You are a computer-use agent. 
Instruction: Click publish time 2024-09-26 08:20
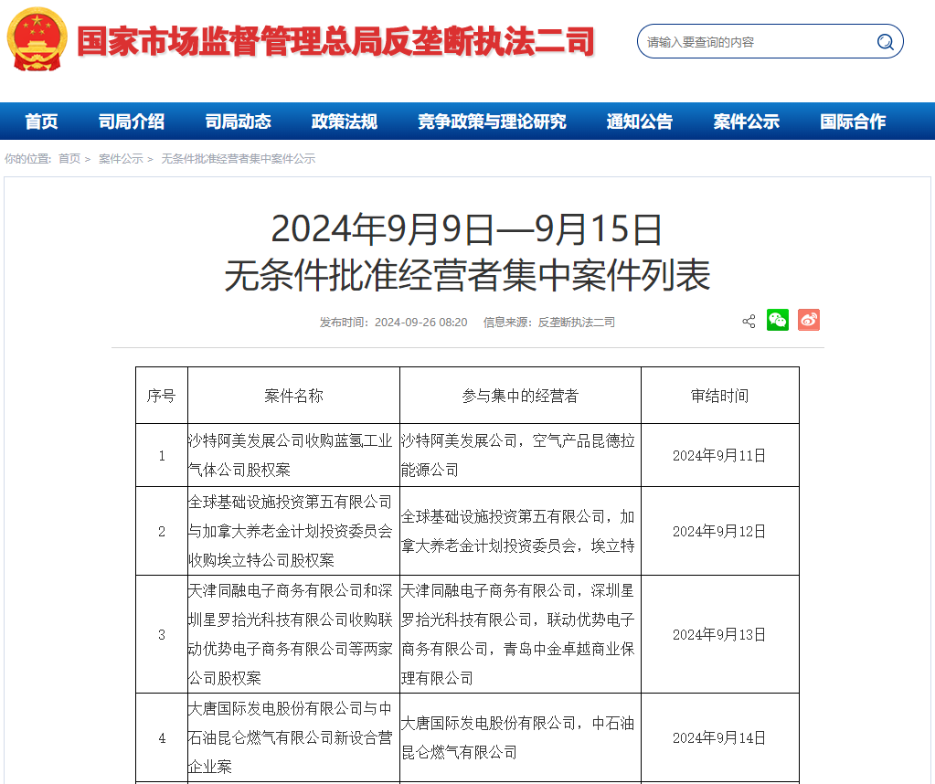(x=420, y=323)
